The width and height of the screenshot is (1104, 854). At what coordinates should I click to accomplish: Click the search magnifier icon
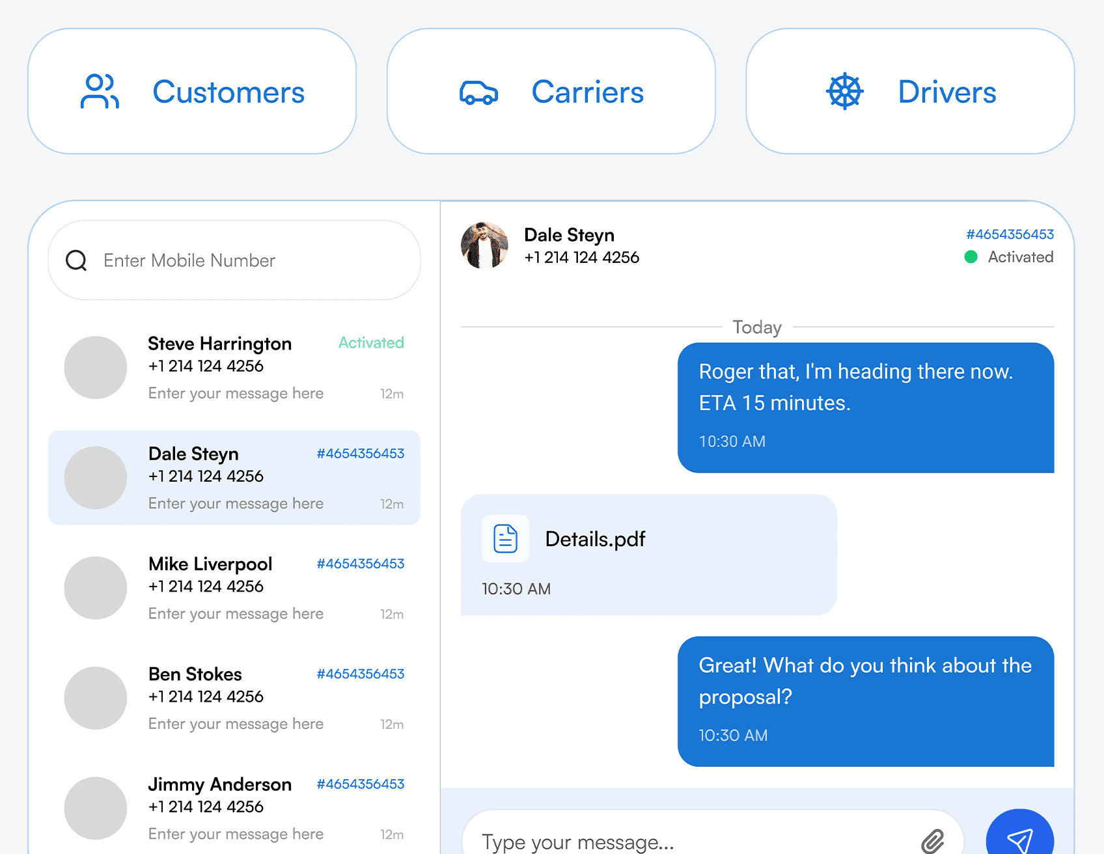[x=76, y=260]
